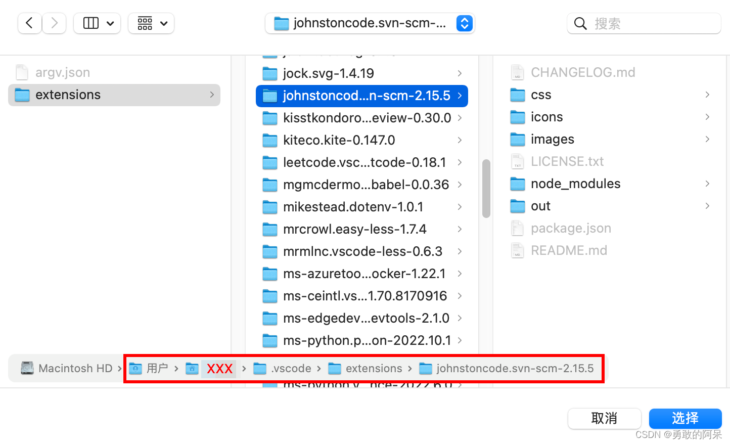Screen dimensions: 730x444
Task: Click .vscode in the path bar
Action: 282,368
